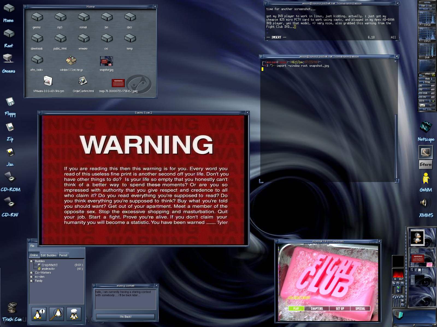This screenshot has width=437, height=327.
Task: Launch GAIM from the desktop icon
Action: tap(426, 178)
